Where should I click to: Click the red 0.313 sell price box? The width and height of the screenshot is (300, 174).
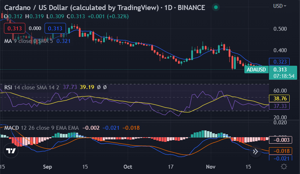click(x=15, y=28)
